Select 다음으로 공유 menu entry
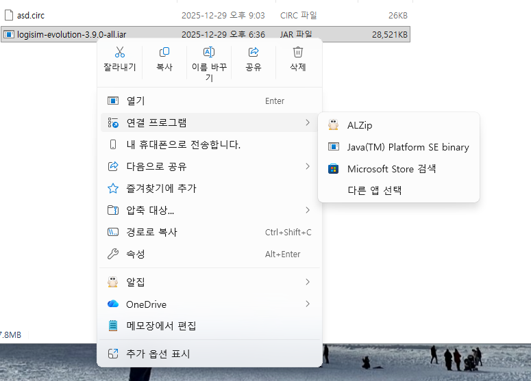This screenshot has width=531, height=381. [x=210, y=166]
